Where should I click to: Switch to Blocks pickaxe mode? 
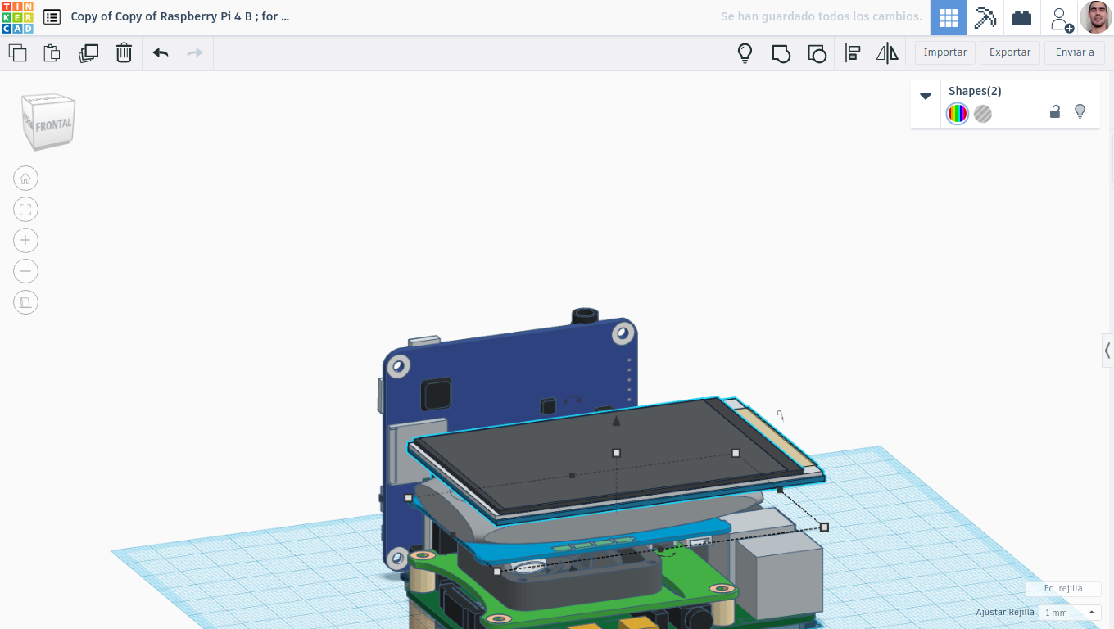(985, 17)
